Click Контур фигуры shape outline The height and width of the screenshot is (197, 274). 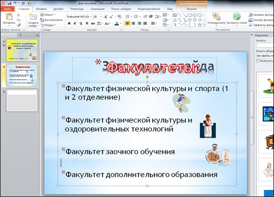(261, 20)
